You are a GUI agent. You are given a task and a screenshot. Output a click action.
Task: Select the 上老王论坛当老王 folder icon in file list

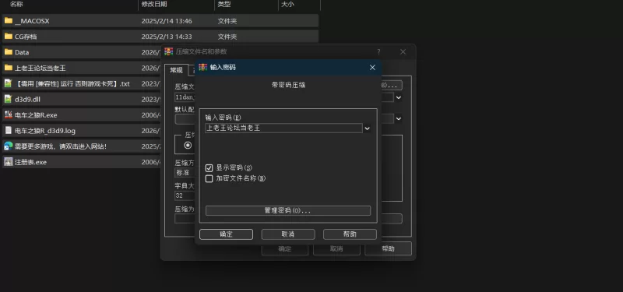[x=9, y=68]
